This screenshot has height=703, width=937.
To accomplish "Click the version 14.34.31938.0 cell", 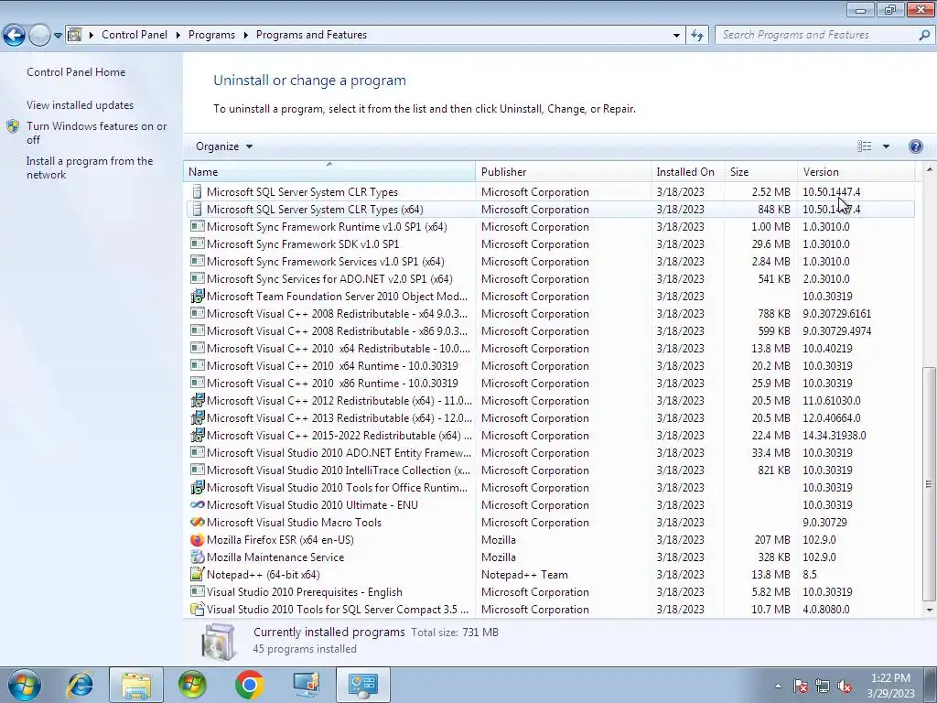I will tap(835, 435).
